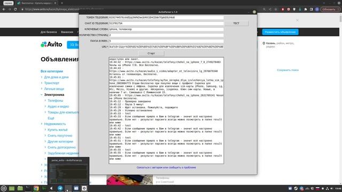
Task: Close the AvitoParser window
Action: click(x=254, y=12)
